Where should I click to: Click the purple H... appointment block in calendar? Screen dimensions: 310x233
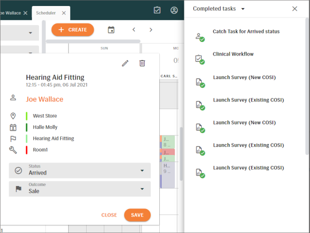click(168, 175)
